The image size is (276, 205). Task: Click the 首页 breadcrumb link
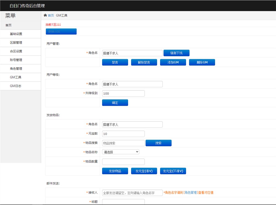pyautogui.click(x=51, y=15)
